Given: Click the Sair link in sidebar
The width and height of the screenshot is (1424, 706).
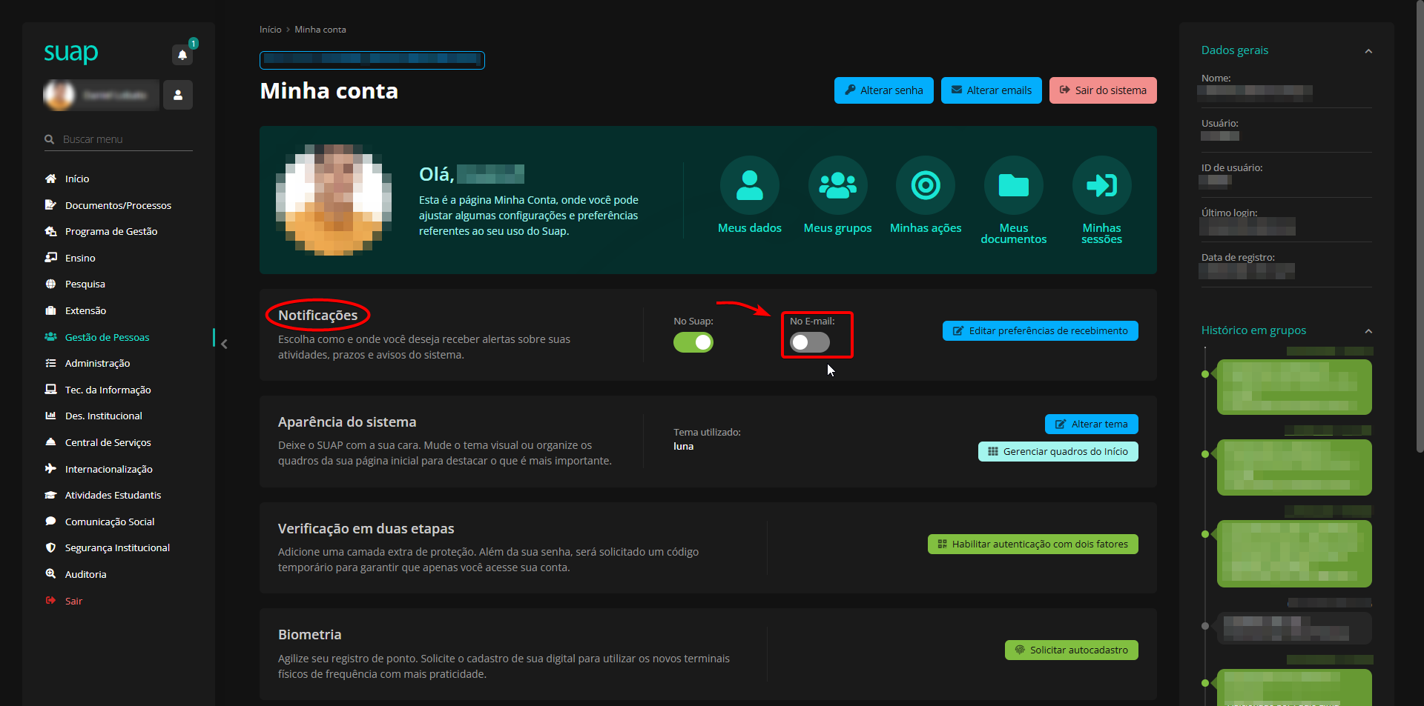Looking at the screenshot, I should click(x=73, y=601).
